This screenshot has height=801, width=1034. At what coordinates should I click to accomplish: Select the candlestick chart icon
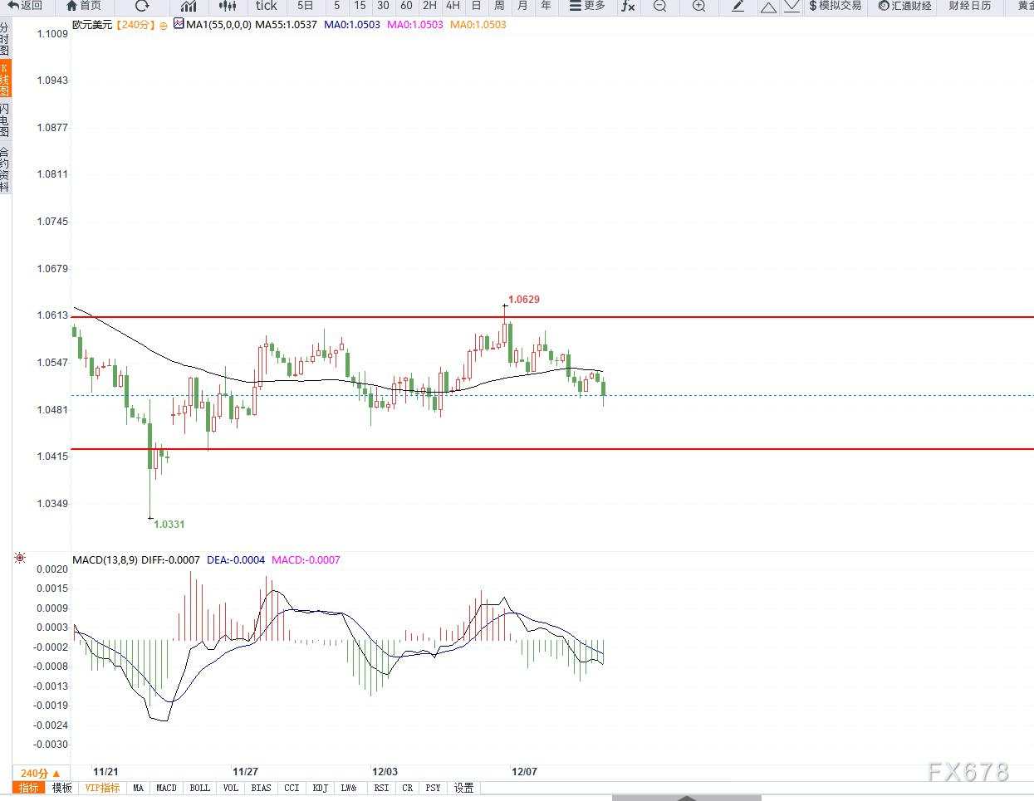228,6
